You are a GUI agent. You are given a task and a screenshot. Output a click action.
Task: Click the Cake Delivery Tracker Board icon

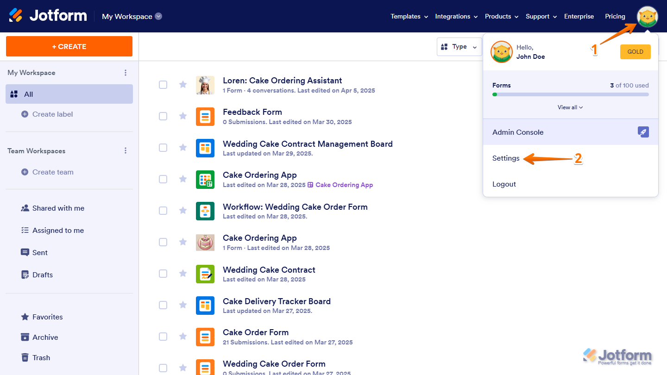point(205,306)
